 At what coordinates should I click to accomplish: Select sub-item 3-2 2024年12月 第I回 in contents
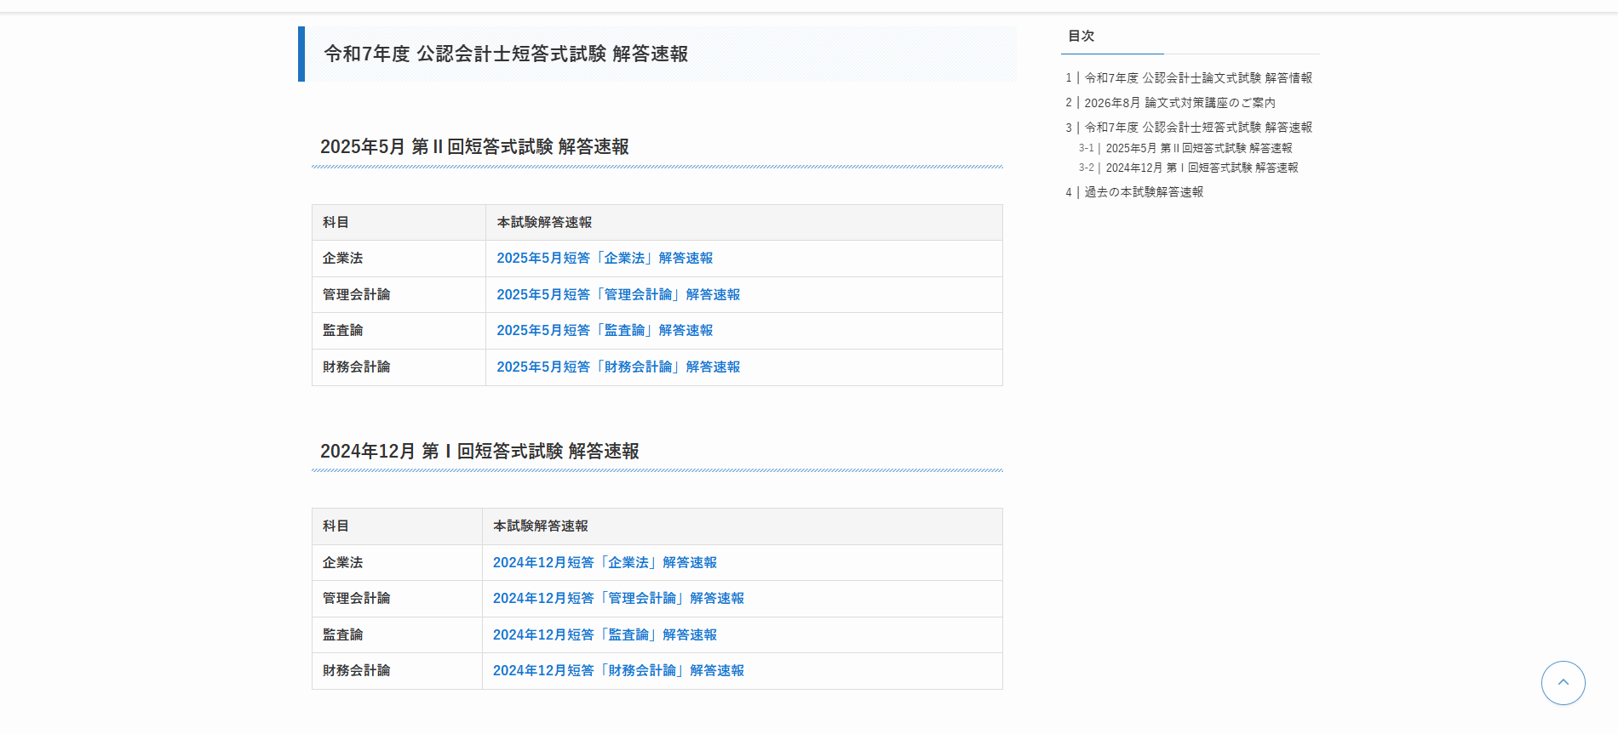(1201, 168)
